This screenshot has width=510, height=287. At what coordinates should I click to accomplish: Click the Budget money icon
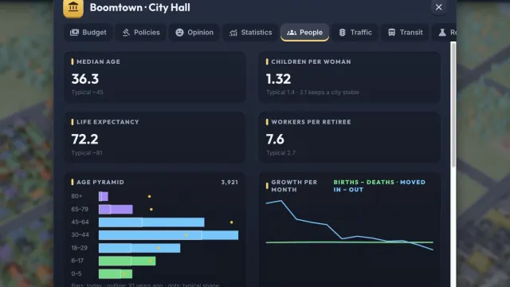(x=74, y=33)
